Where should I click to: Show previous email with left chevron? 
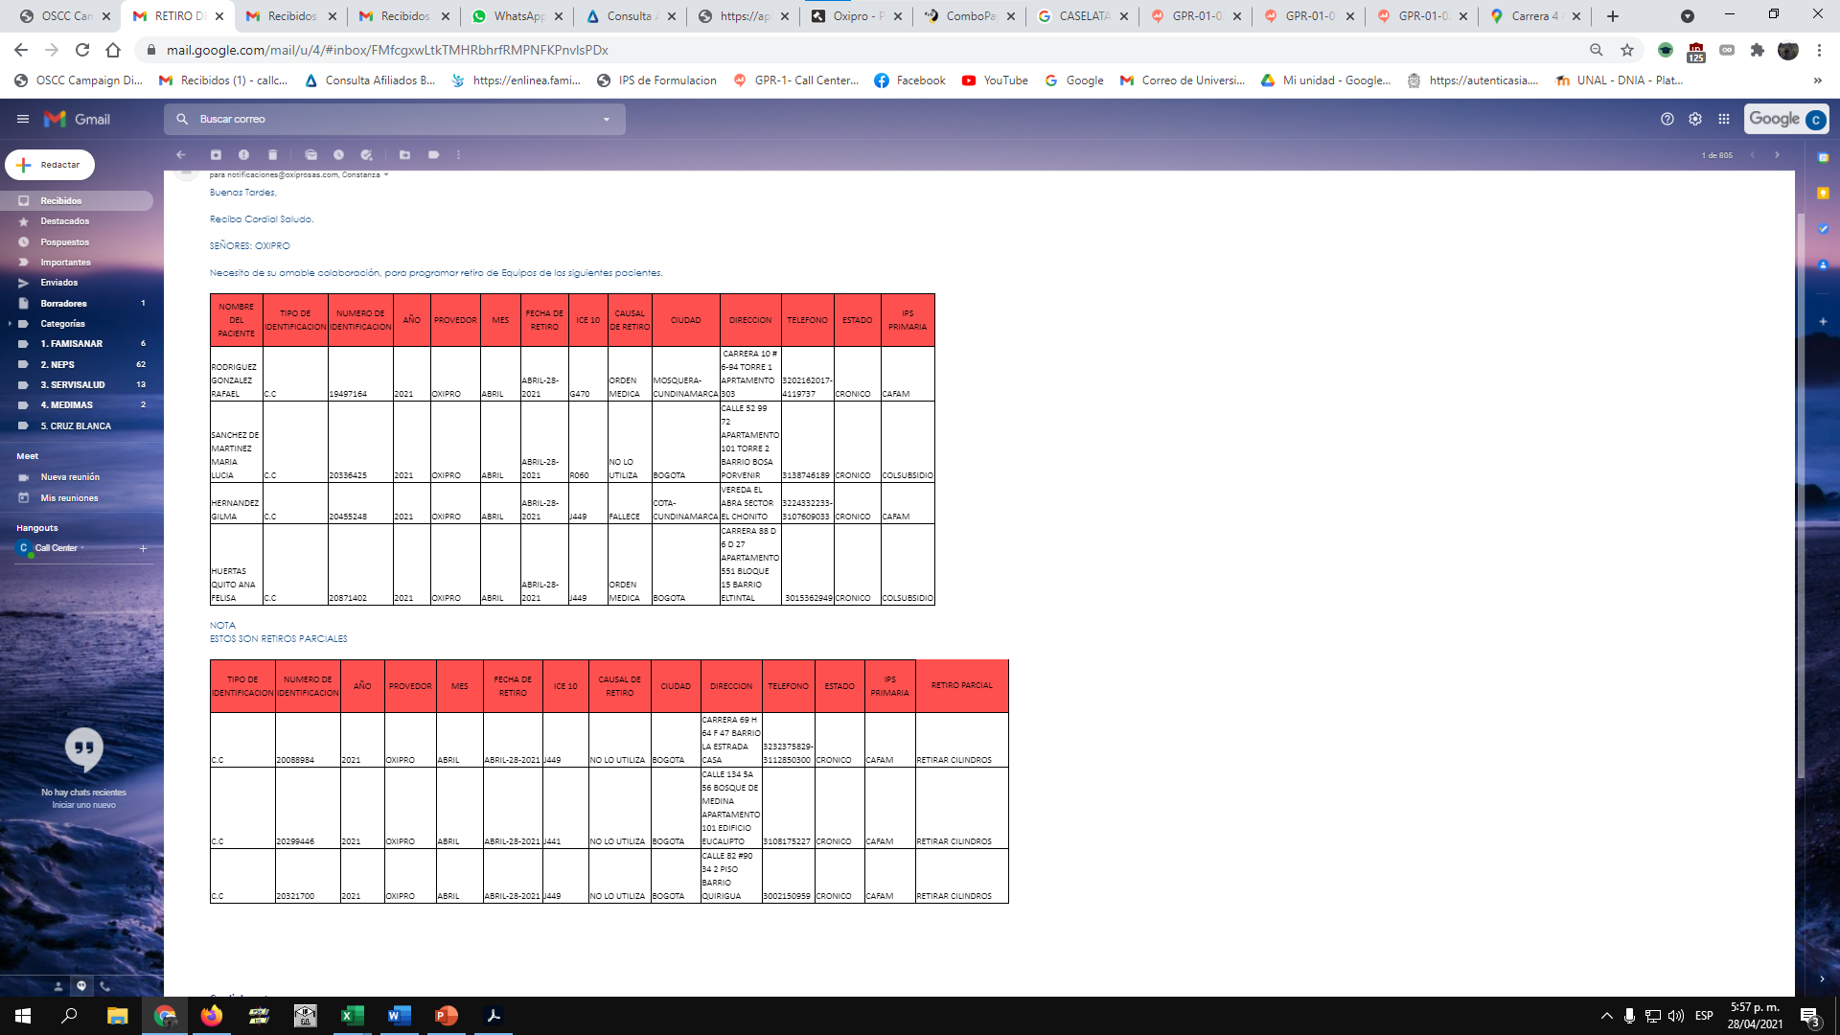click(1753, 154)
